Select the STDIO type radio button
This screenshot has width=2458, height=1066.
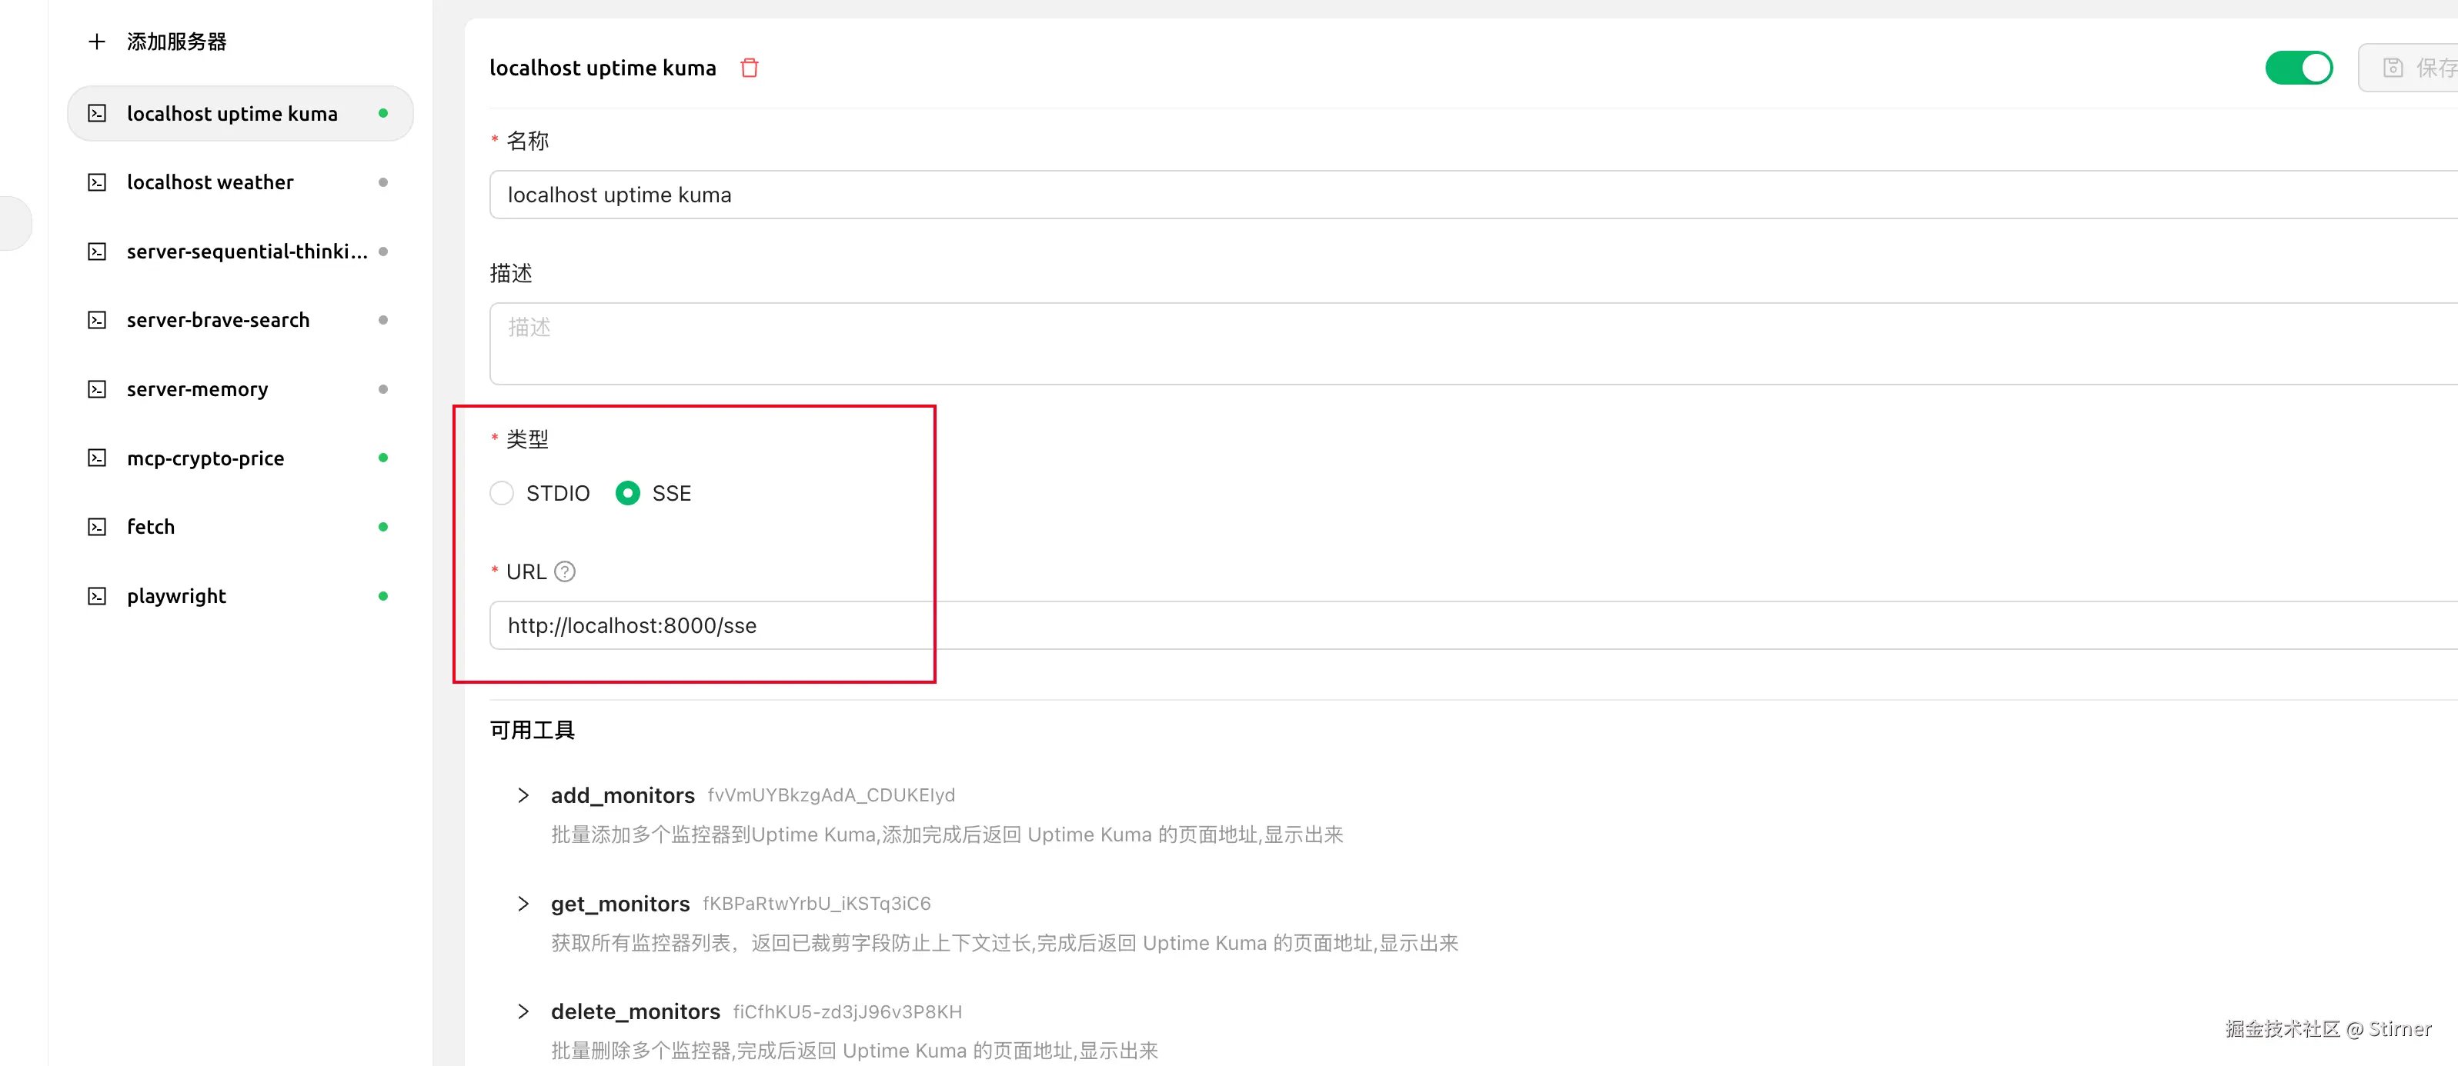pyautogui.click(x=502, y=493)
